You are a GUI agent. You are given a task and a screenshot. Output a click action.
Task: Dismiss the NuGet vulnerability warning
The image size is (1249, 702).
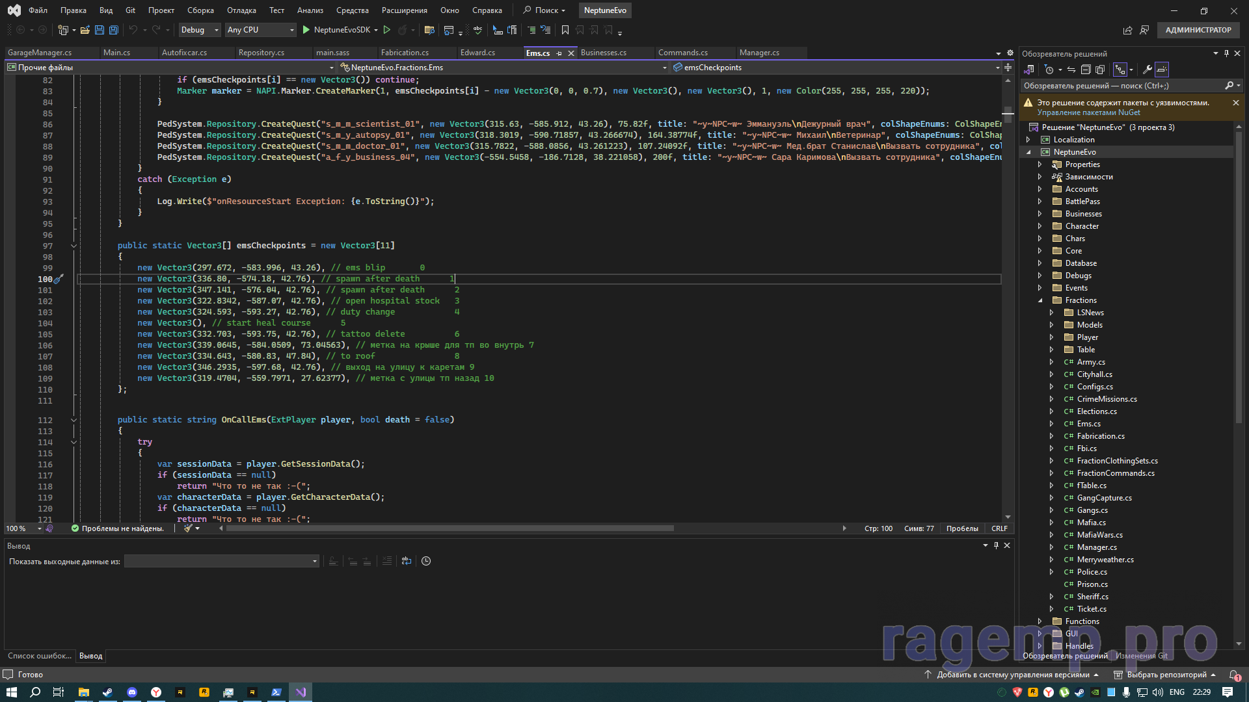pyautogui.click(x=1236, y=103)
